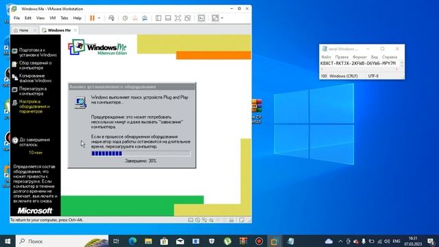Pause the virtual machine with the orange button
This screenshot has height=247, width=439.
[92, 19]
